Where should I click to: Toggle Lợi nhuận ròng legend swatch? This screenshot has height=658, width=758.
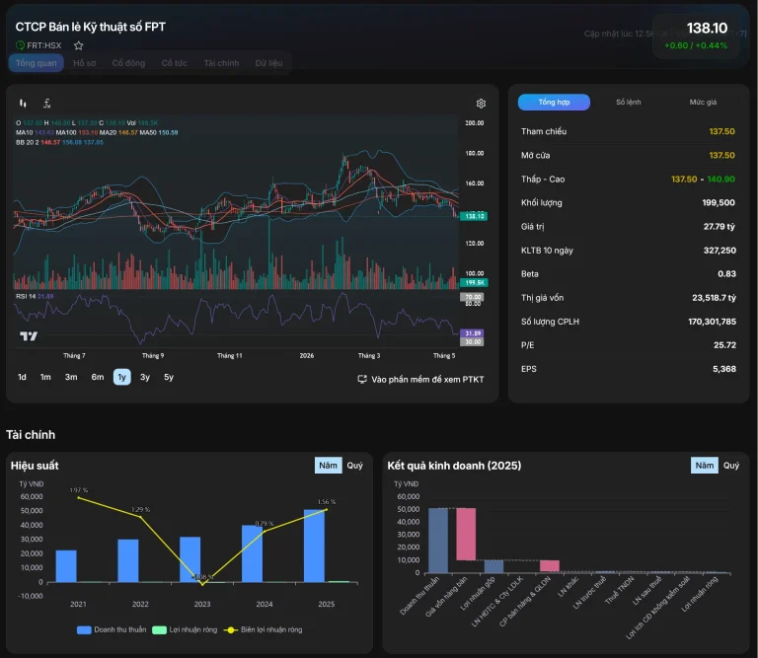[x=159, y=629]
